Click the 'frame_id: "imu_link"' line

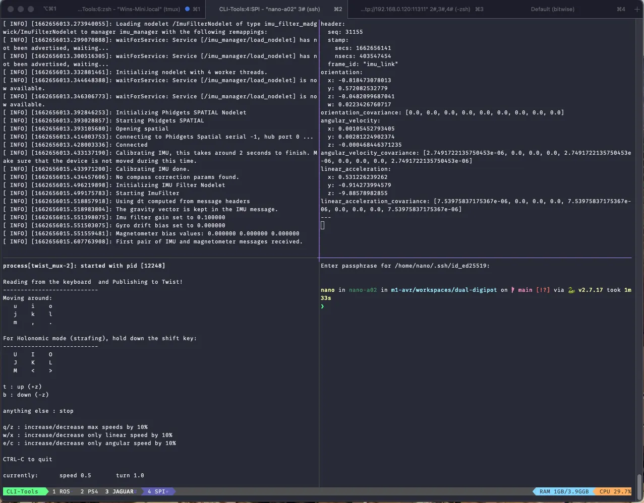tap(363, 64)
